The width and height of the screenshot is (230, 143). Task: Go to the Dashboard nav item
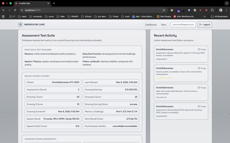[151, 25]
